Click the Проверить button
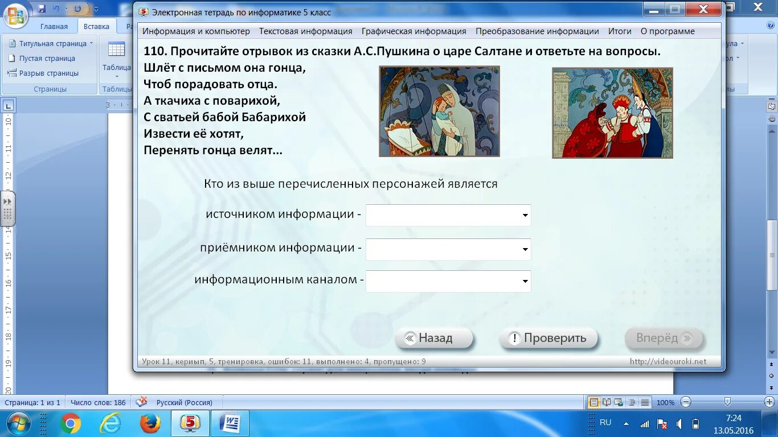This screenshot has height=437, width=778. point(548,338)
